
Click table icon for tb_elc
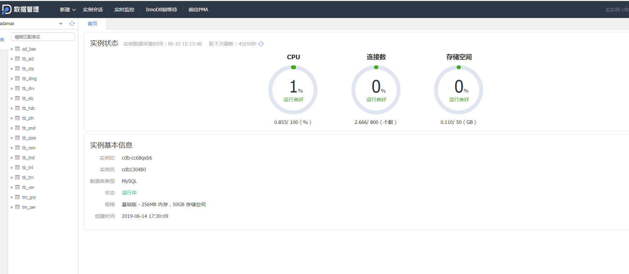18,98
